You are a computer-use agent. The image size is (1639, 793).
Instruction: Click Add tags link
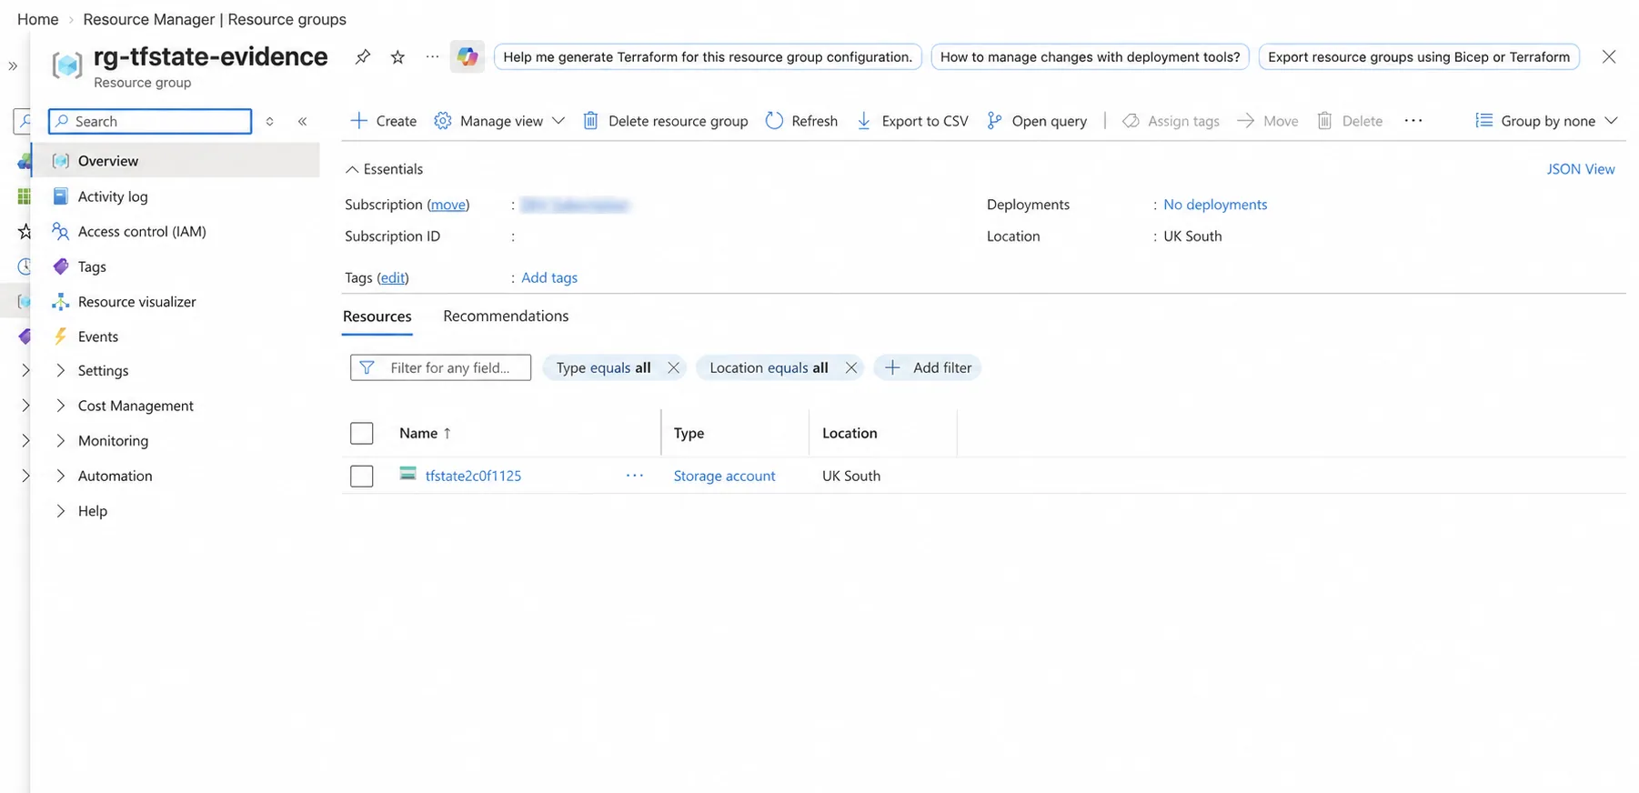pos(549,278)
